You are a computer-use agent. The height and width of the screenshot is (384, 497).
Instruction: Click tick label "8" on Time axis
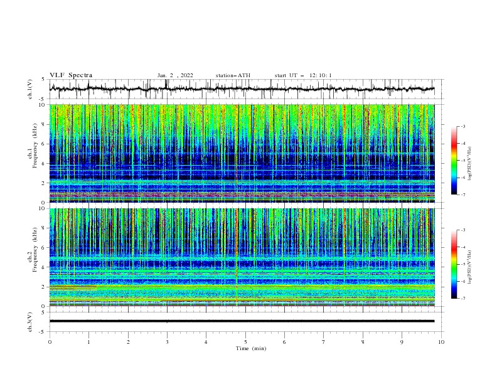(x=363, y=342)
